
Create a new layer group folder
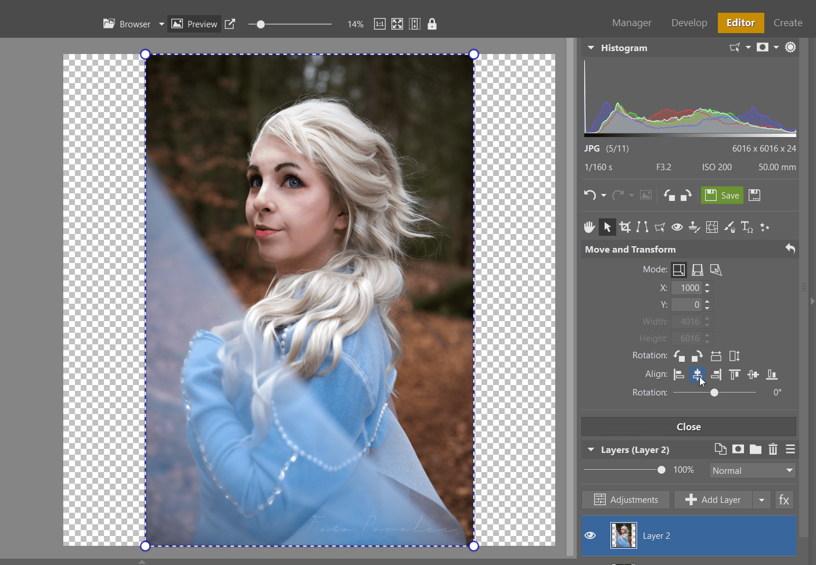(756, 449)
